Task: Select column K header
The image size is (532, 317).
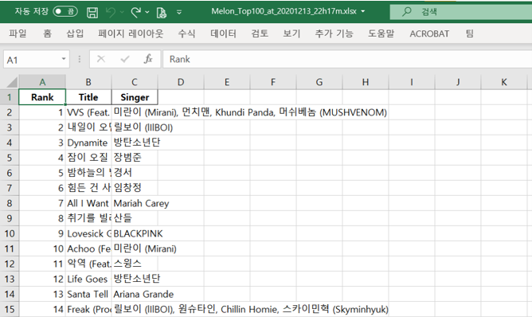Action: pos(504,82)
